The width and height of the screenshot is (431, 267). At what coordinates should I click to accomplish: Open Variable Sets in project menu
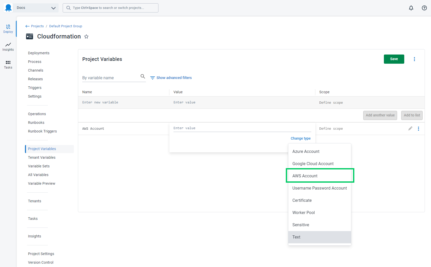tap(39, 166)
